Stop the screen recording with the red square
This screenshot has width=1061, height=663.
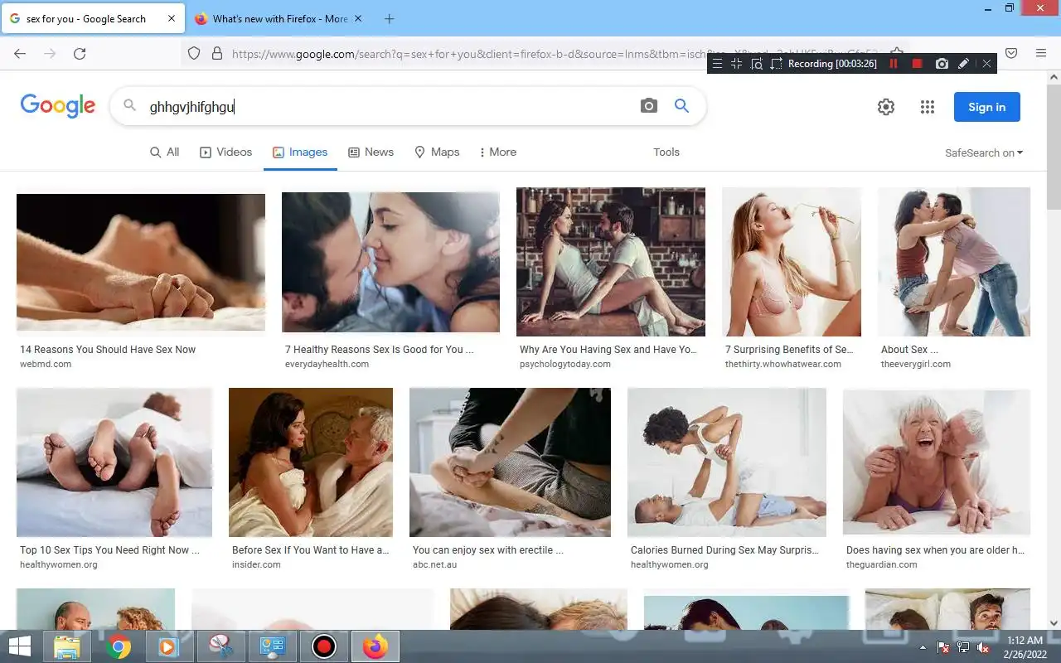click(917, 64)
